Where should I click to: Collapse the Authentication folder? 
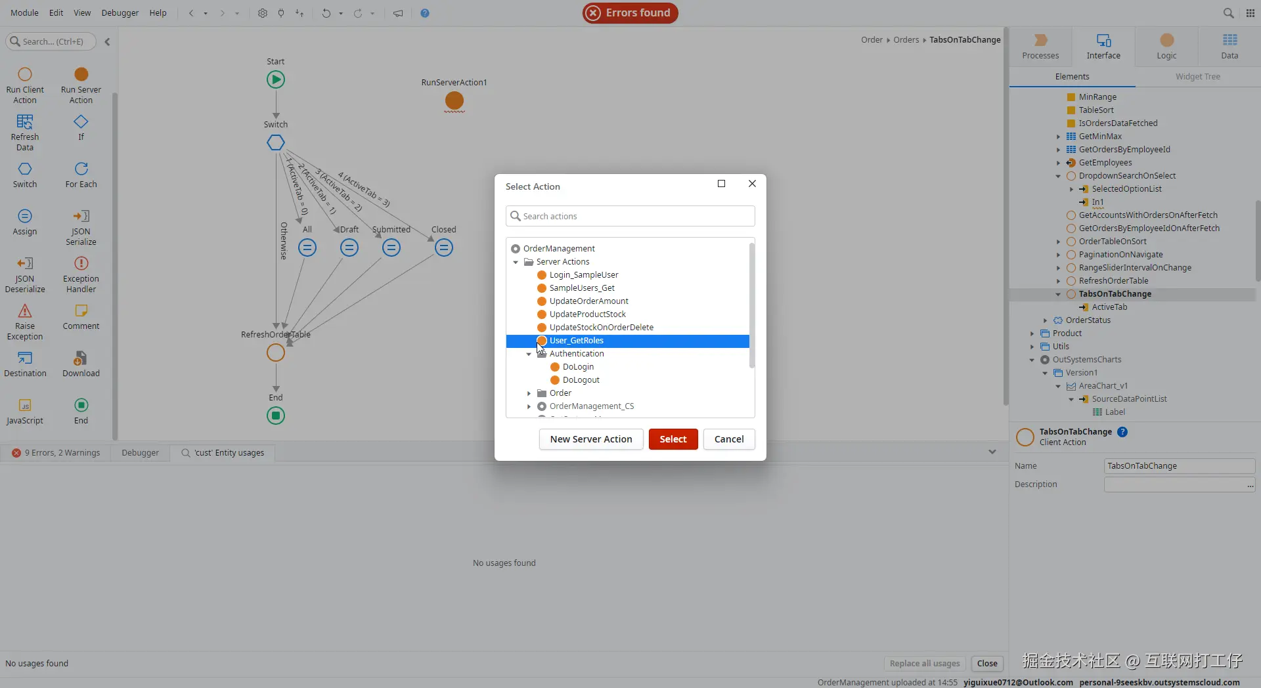pyautogui.click(x=529, y=354)
